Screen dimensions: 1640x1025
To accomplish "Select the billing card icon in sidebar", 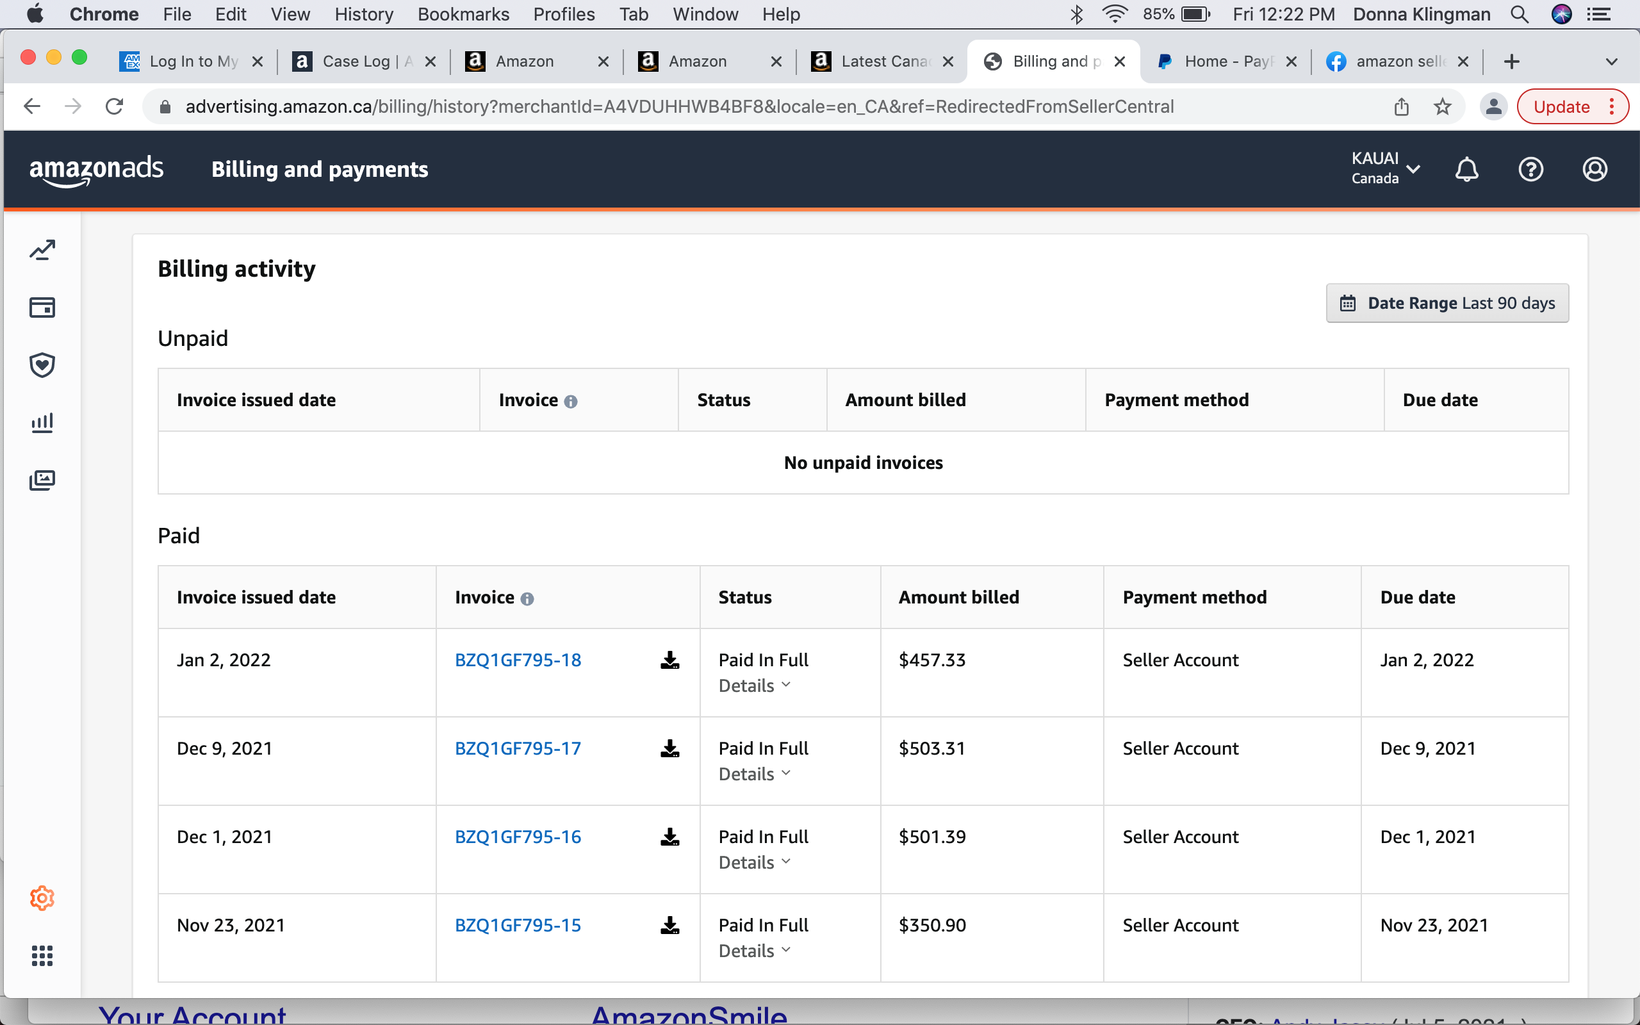I will point(42,306).
